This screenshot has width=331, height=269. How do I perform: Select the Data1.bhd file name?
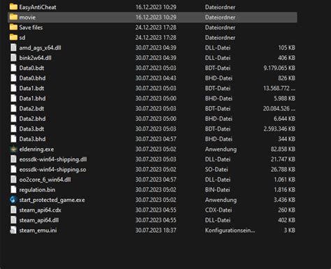point(32,99)
